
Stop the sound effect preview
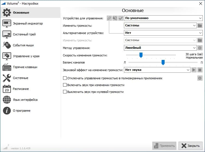pyautogui.click(x=200, y=70)
